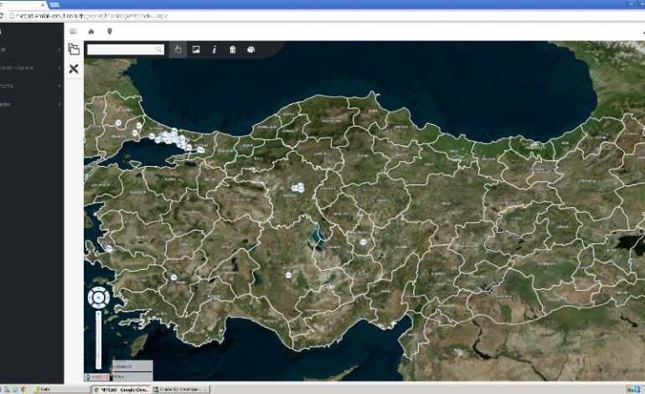The width and height of the screenshot is (645, 394).
Task: Click the image basemap icon in the map toolbar
Action: 196,49
